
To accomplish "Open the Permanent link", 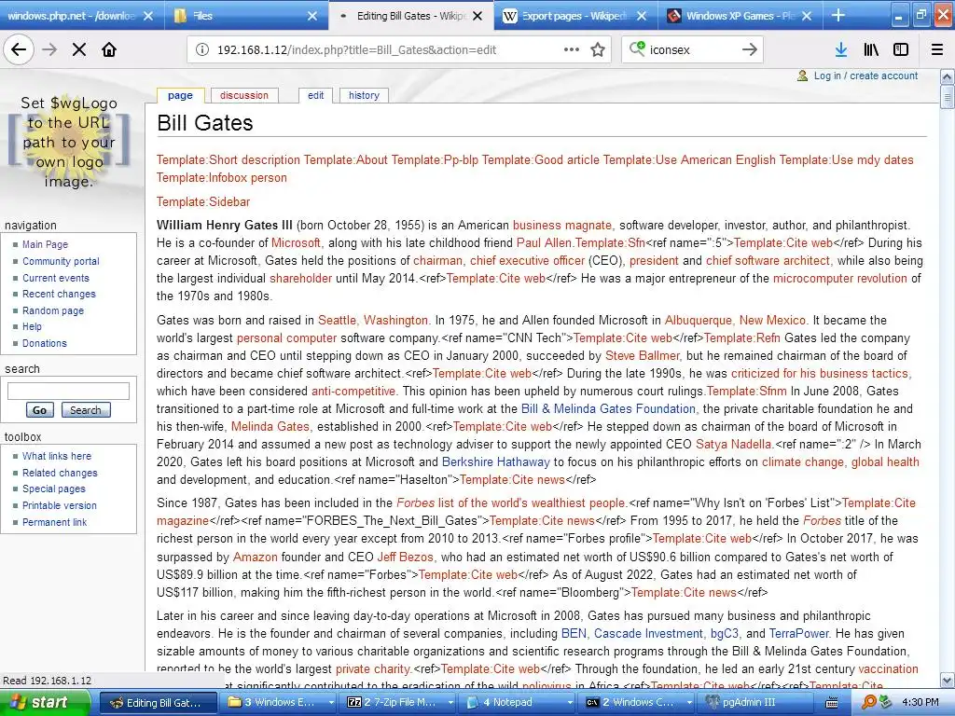I will (x=54, y=522).
